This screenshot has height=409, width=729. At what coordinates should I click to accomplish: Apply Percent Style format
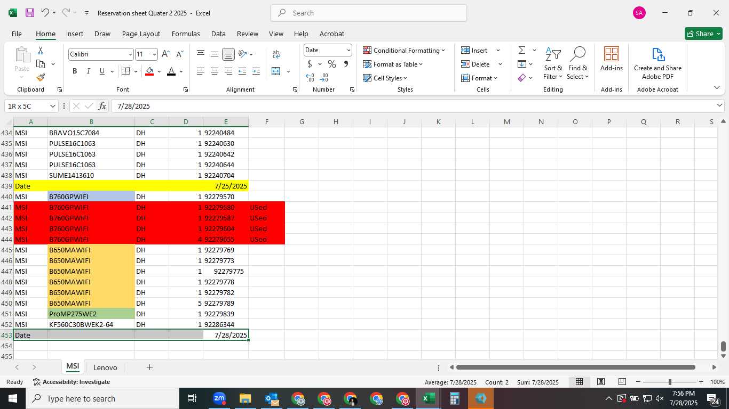click(x=332, y=64)
